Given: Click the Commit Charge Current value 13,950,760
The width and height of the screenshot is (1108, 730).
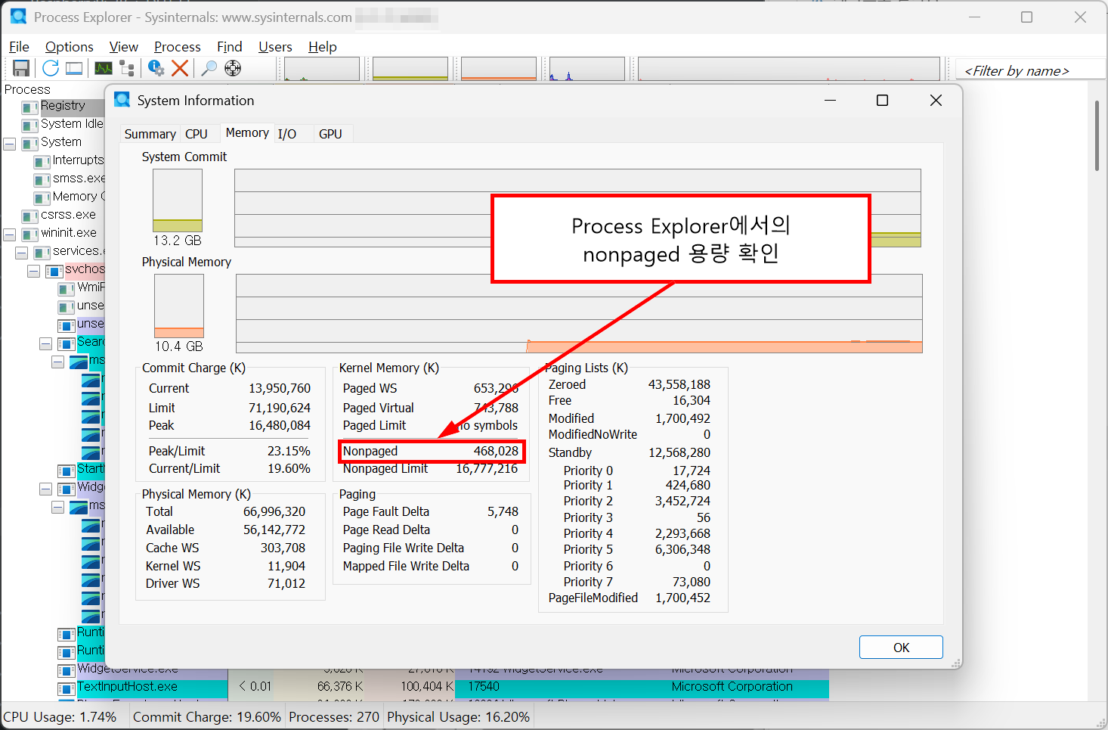Looking at the screenshot, I should 280,389.
